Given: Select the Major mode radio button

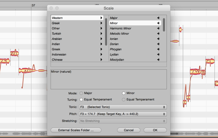Looking at the screenshot, I should click(81, 93).
